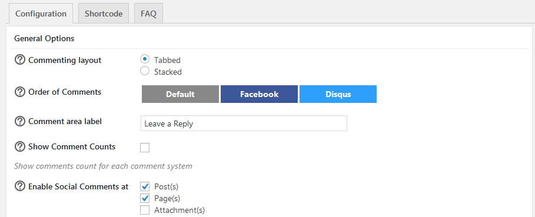
Task: Switch to the Shortcode tab
Action: pos(104,14)
